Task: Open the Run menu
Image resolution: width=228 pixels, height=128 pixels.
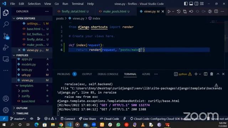Action: pyautogui.click(x=65, y=4)
